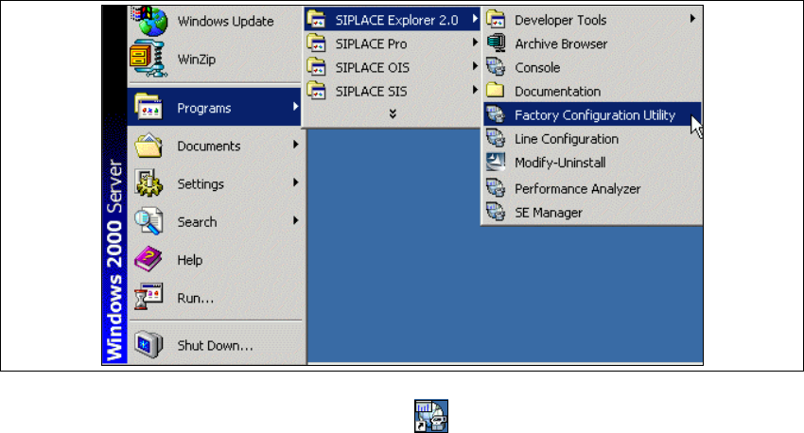Launch Factory Configuration Utility

[x=592, y=114]
